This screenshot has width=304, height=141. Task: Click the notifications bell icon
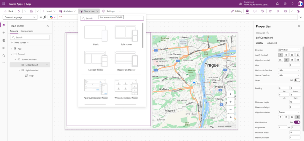[x=277, y=4]
